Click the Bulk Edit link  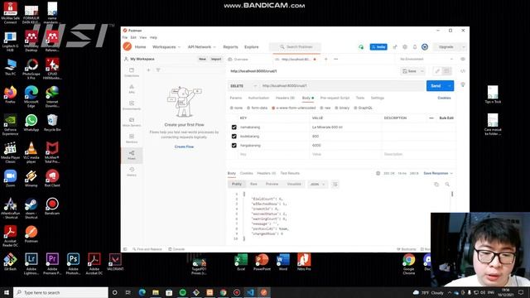446,118
